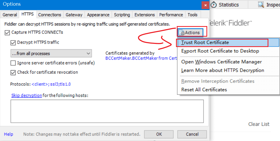Choose Reset All Certificates menu item
Screen dimensions: 280x141
point(228,90)
